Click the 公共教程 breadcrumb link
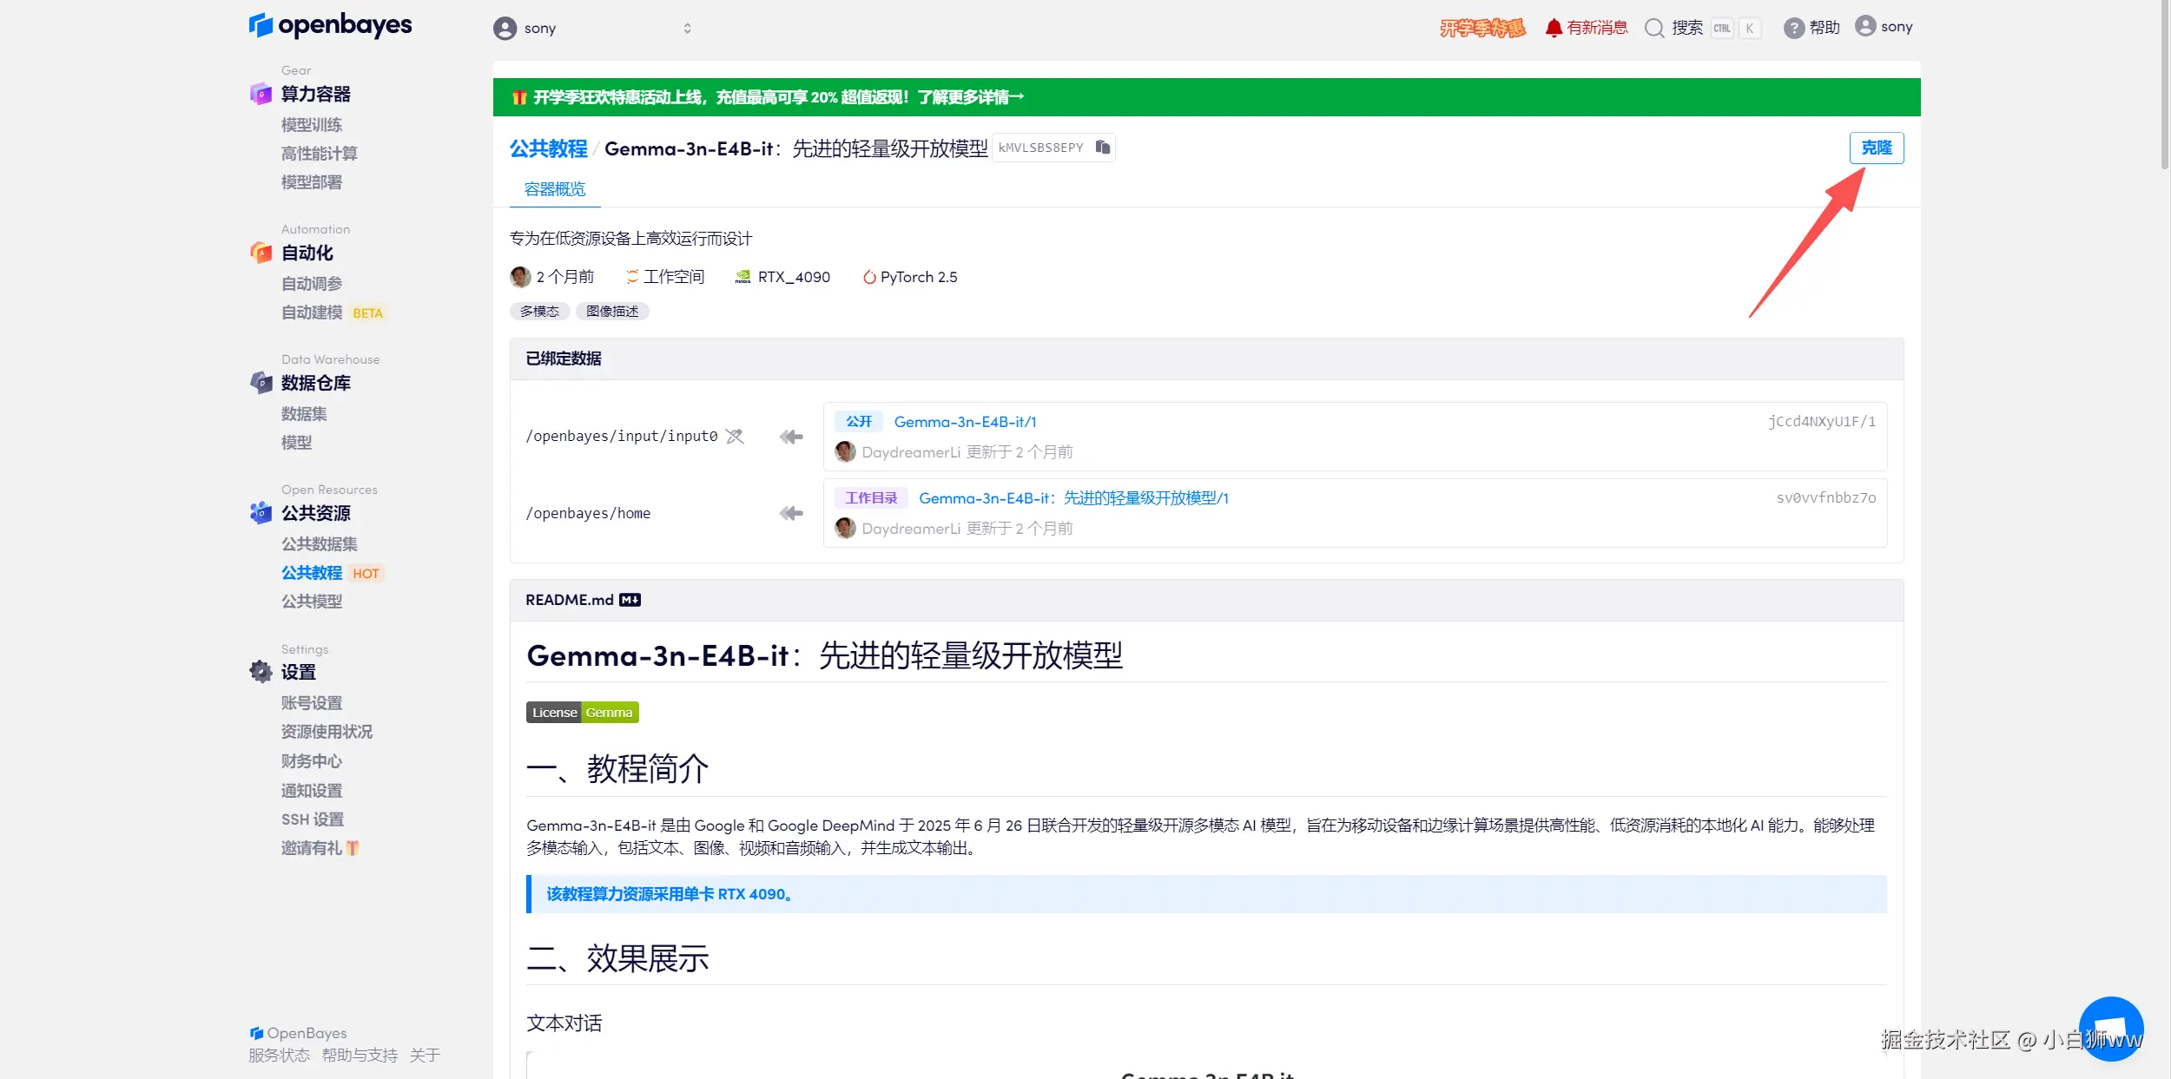 (548, 148)
